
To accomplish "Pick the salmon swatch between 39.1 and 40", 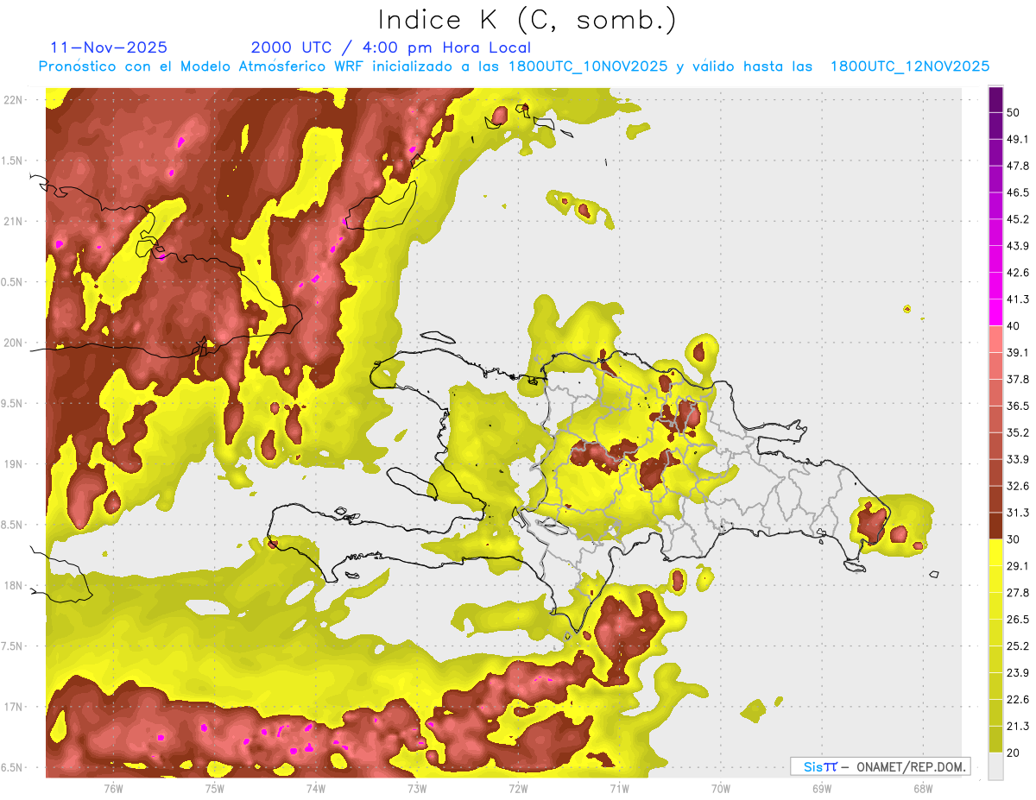I will click(x=995, y=339).
